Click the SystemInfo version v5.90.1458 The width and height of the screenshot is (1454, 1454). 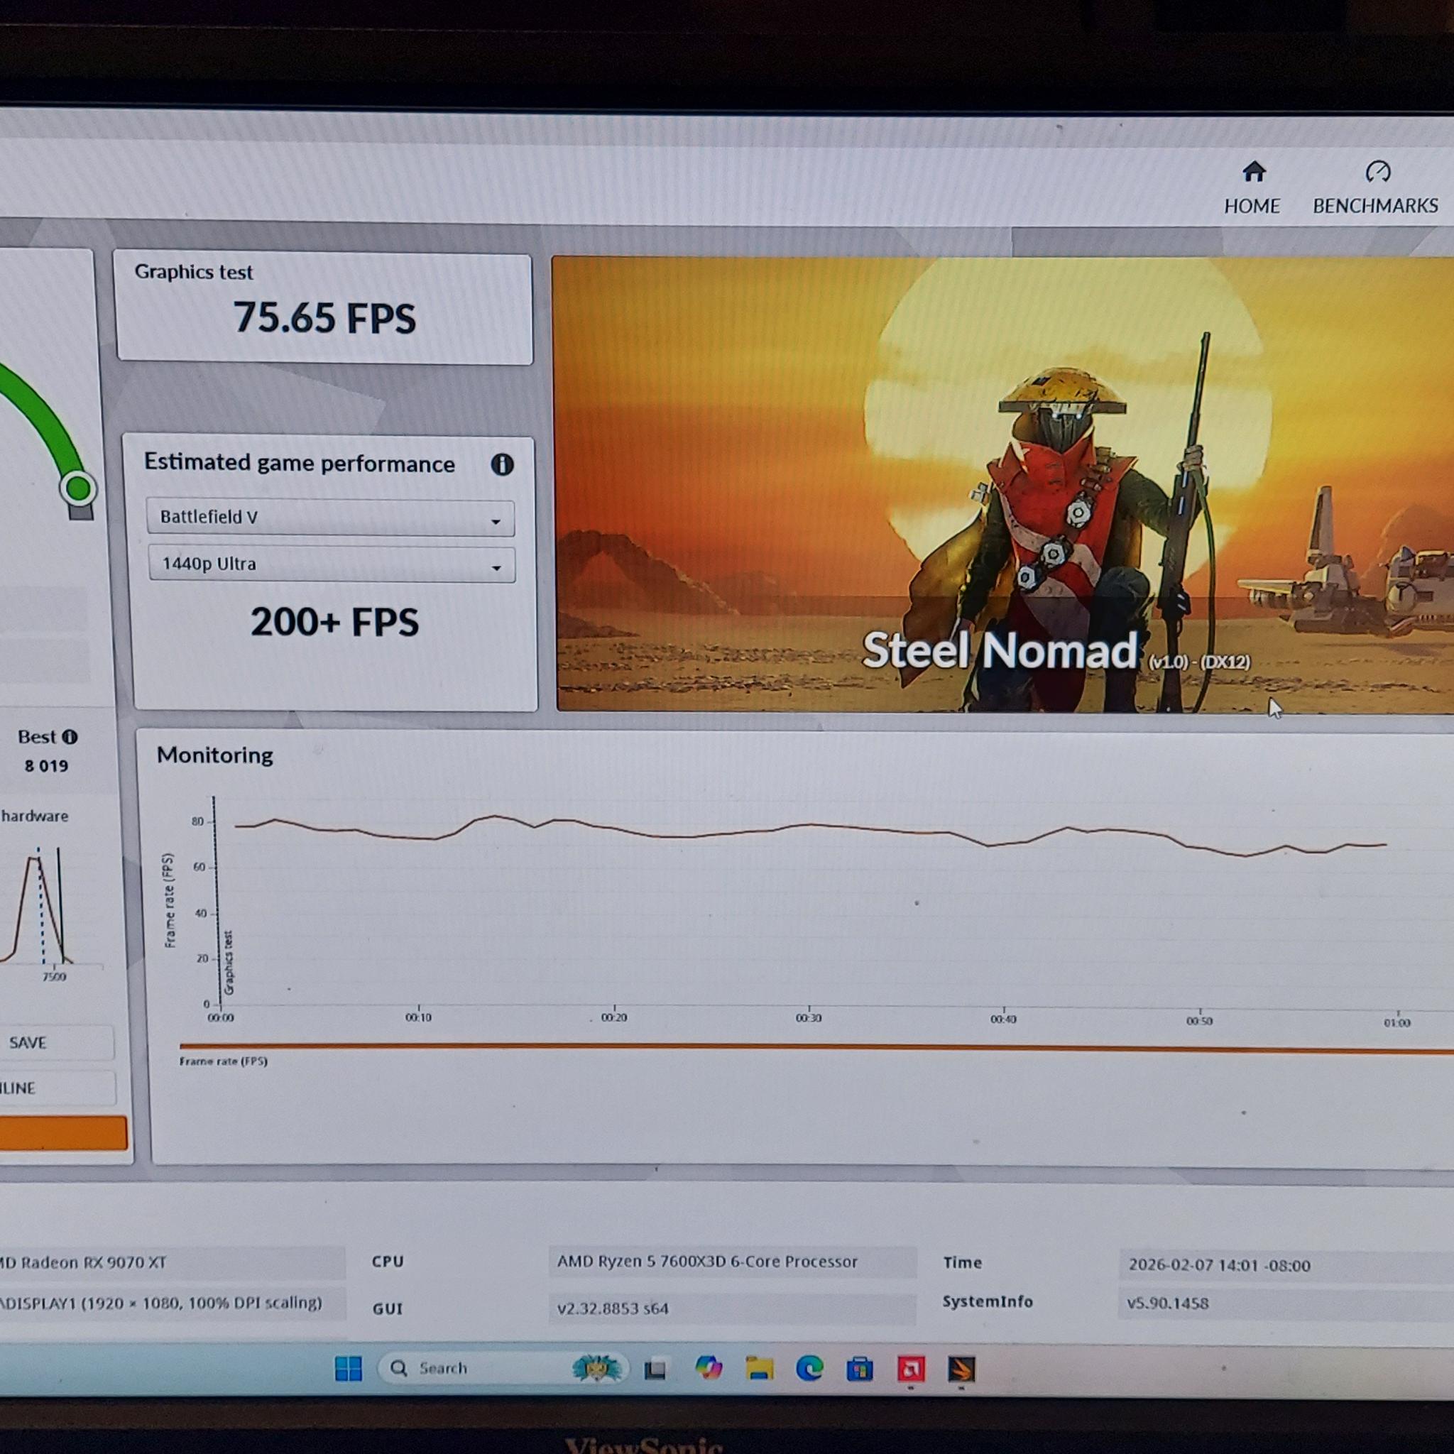[x=1286, y=1303]
